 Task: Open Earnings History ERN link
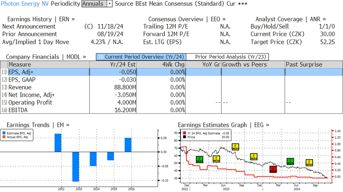pyautogui.click(x=41, y=19)
